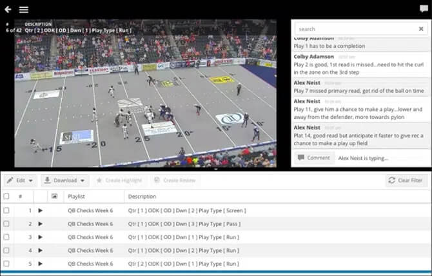Play clip 4 with its play arrow
The width and height of the screenshot is (432, 276).
pyautogui.click(x=40, y=250)
